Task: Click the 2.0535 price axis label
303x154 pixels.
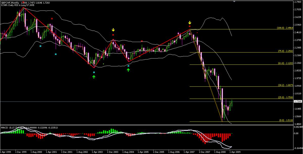Action: tap(298, 71)
